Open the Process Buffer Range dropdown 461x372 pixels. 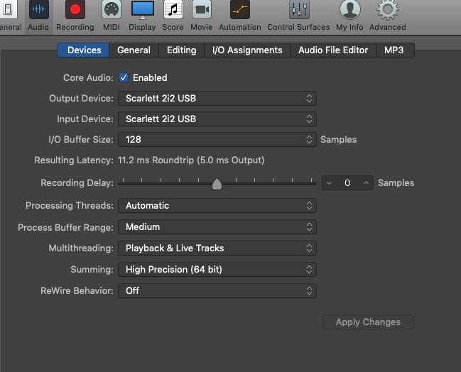217,227
